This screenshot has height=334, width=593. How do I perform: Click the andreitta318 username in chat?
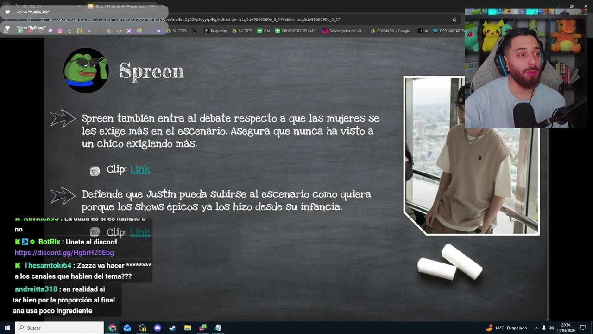(36, 289)
